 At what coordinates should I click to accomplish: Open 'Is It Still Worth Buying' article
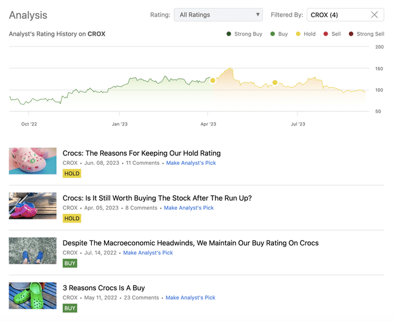[157, 198]
